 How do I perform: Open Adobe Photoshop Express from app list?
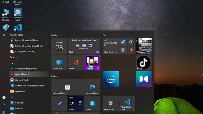pos(29,69)
